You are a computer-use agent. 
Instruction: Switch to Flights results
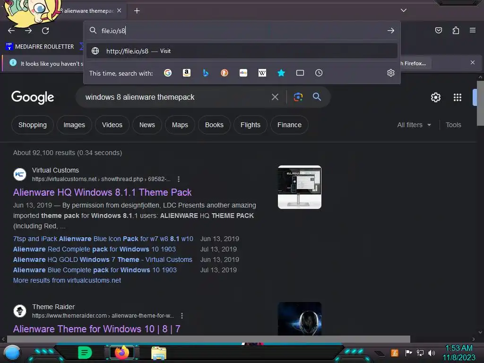[251, 125]
